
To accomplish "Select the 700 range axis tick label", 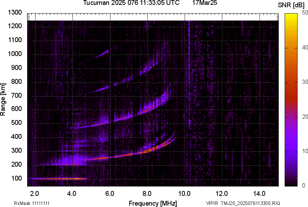I will point(17,95).
